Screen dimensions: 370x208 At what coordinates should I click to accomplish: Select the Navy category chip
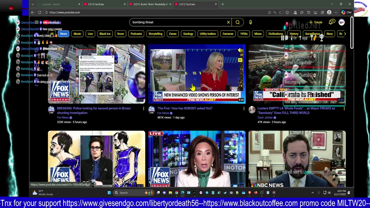pos(330,34)
